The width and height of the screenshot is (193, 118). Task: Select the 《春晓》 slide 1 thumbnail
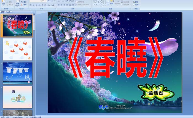click(17, 25)
